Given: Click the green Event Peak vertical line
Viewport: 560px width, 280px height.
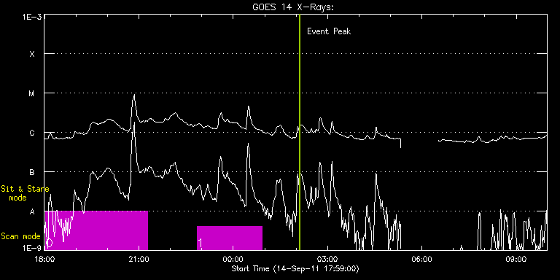Looking at the screenshot, I should click(x=299, y=132).
